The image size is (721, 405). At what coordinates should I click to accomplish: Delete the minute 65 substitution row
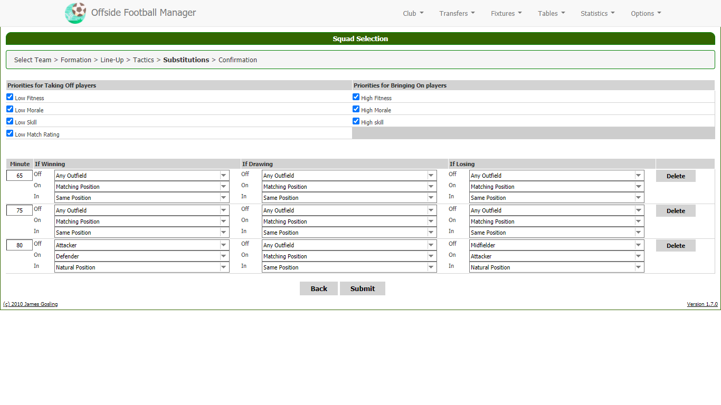pos(675,176)
